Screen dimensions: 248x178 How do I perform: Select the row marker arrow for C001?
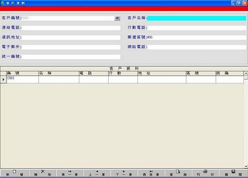tap(3, 80)
